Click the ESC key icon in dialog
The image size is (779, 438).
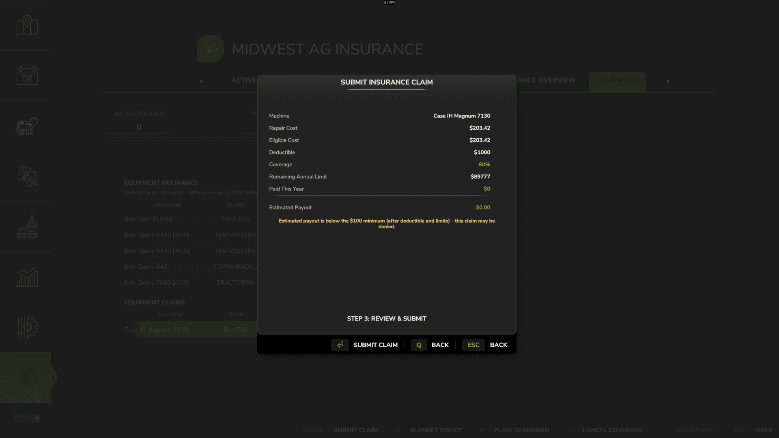[x=473, y=345]
